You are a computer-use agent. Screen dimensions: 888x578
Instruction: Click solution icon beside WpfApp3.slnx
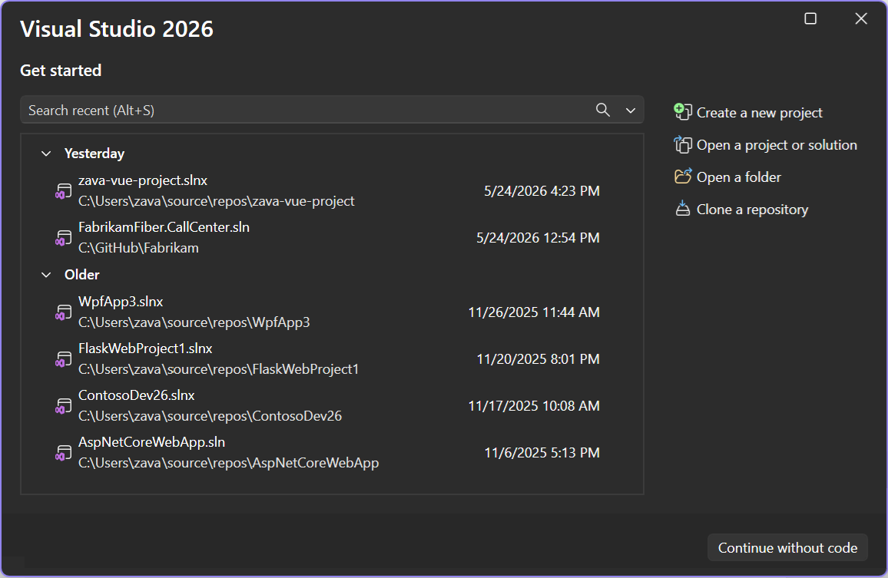pyautogui.click(x=63, y=312)
